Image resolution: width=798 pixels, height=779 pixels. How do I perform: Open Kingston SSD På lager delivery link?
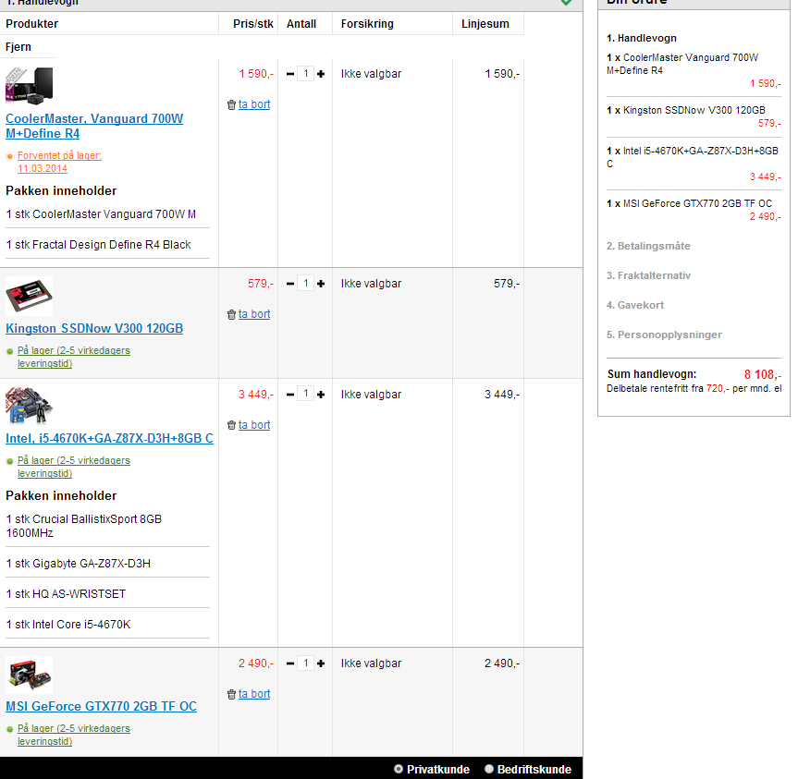click(x=74, y=357)
